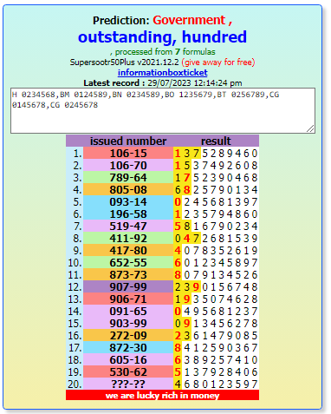Screen dimensions: 331x414
Task: Select issued number 530-62
Action: (128, 371)
